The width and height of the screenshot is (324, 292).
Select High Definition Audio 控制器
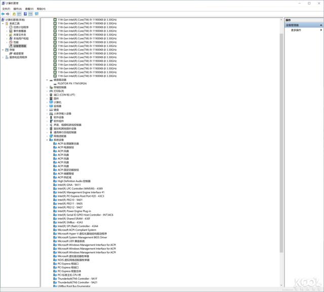pos(74,181)
